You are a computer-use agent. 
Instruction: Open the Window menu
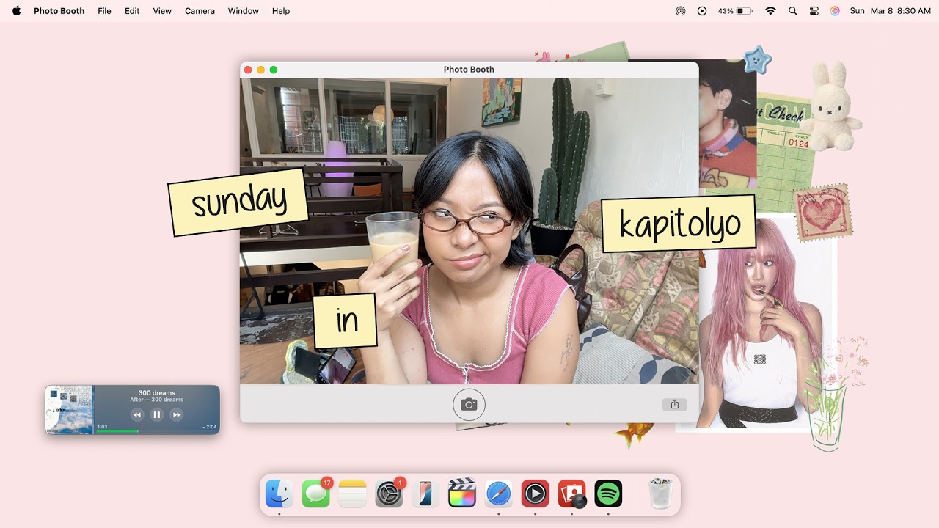(x=243, y=11)
